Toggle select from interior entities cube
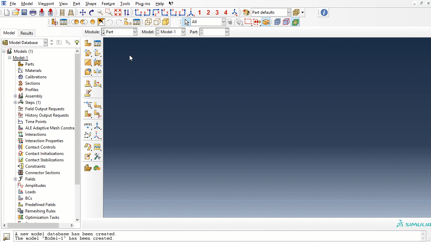Image resolution: width=431 pixels, height=242 pixels. [x=286, y=22]
